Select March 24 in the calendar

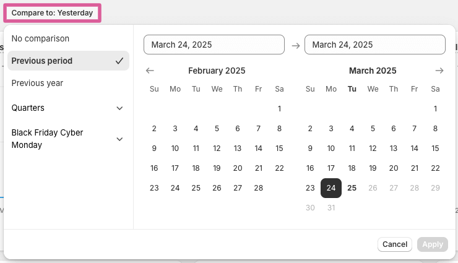(331, 188)
